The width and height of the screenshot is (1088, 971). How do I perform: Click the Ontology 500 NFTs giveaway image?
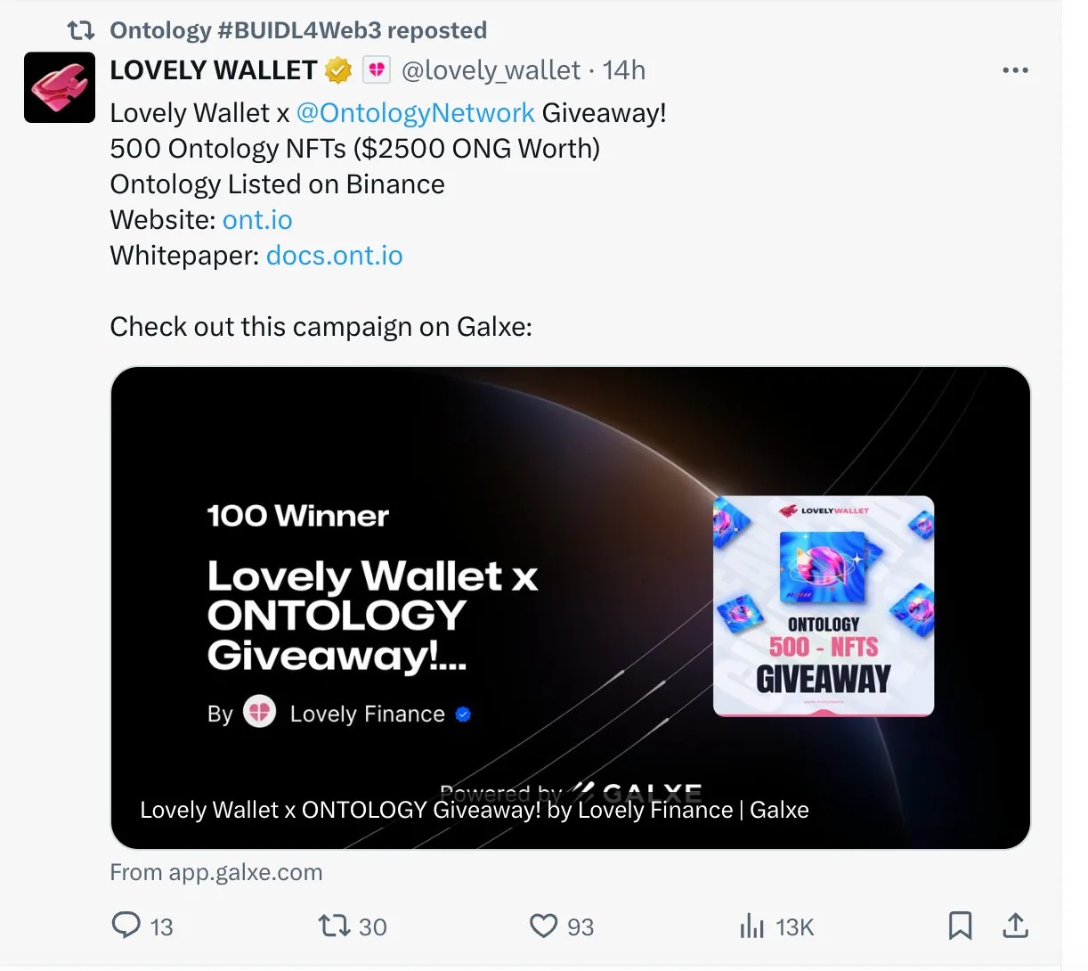[824, 606]
